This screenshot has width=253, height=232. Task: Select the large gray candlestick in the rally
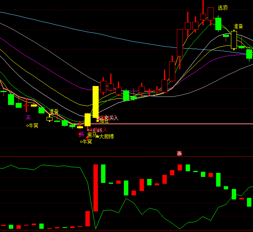pyautogui.click(x=180, y=43)
